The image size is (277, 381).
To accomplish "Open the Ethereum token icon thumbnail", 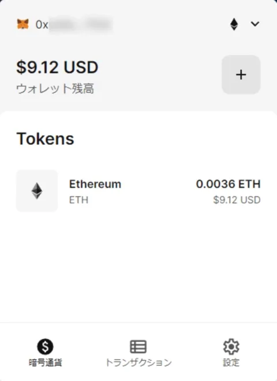I will pyautogui.click(x=37, y=190).
